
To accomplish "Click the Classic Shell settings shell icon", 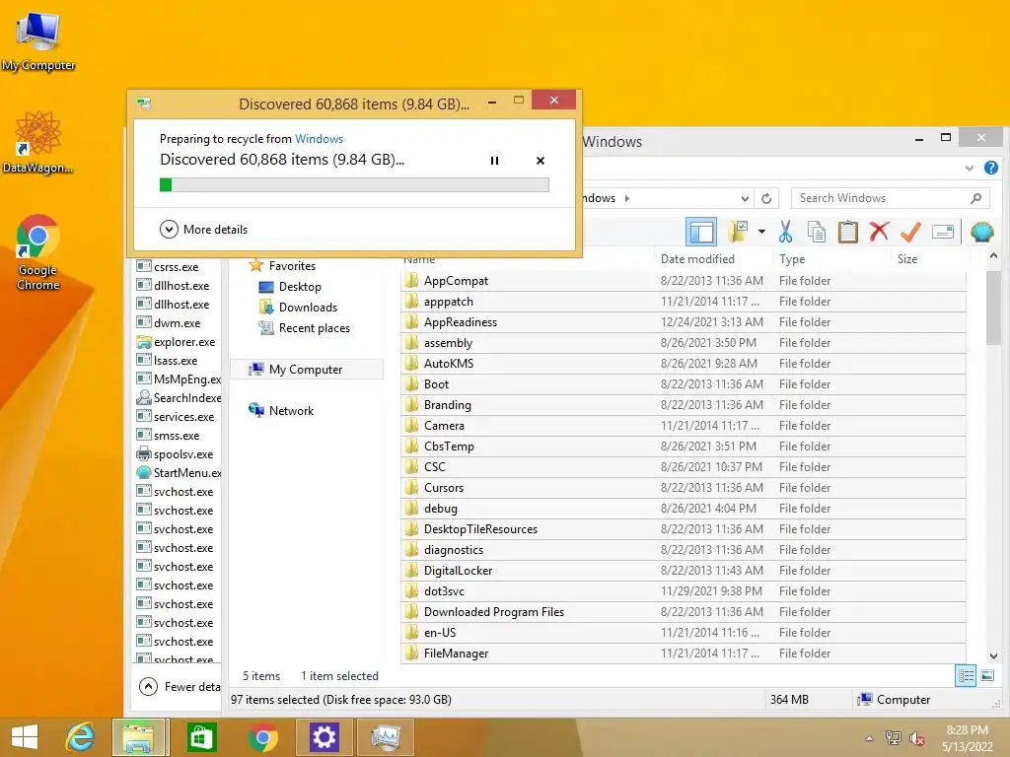I will [981, 232].
